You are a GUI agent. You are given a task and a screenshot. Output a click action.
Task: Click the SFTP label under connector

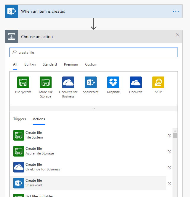[158, 92]
